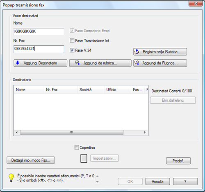Screen dimensions: 205x192
Task: Enable Fase Trasmissione Int. checkbox
Action: pos(72,40)
